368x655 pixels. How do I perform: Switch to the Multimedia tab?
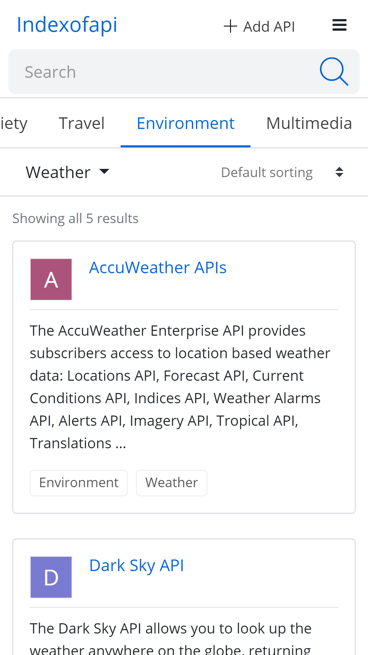pos(309,123)
